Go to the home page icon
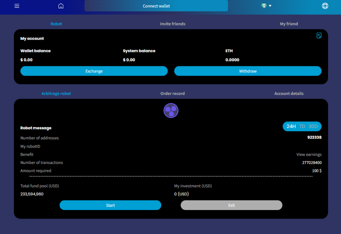This screenshot has width=341, height=234. tap(61, 6)
